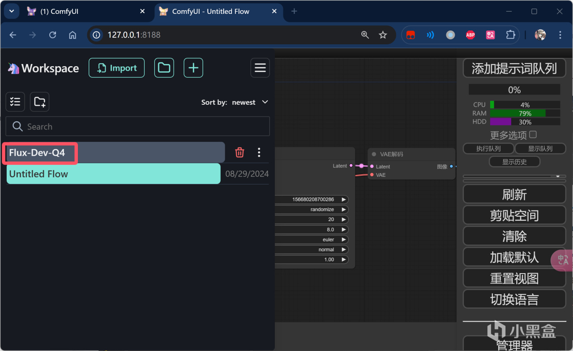Reload the current browser page
Image resolution: width=573 pixels, height=351 pixels.
(x=52, y=35)
